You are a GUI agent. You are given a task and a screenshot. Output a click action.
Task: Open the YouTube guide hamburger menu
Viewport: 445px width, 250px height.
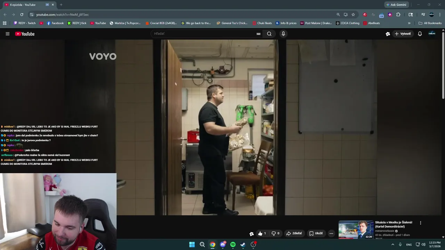[7, 34]
